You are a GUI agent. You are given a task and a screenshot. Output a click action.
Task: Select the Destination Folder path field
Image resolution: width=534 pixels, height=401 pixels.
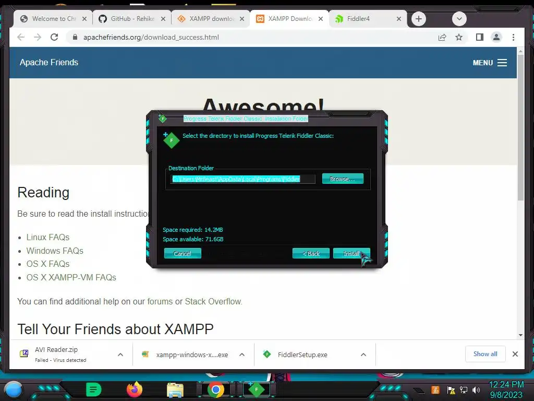pyautogui.click(x=243, y=179)
